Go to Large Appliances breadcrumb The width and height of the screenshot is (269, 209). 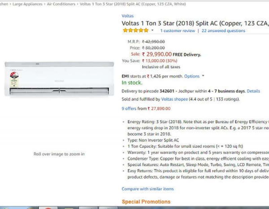click(28, 4)
